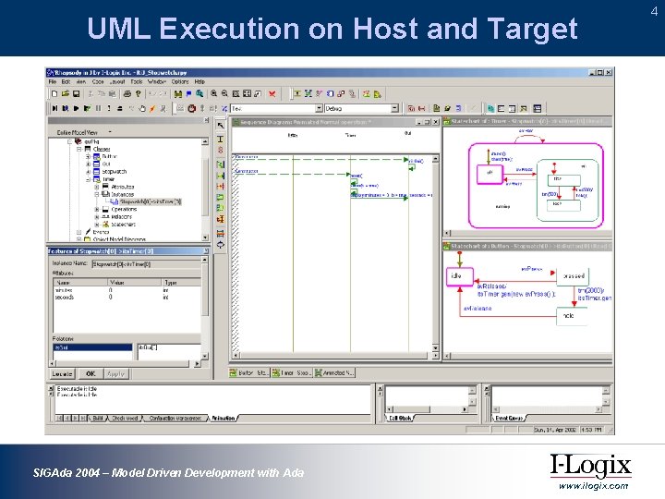This screenshot has width=665, height=499.
Task: Select the 'seconds' attribute row
Action: (x=127, y=298)
